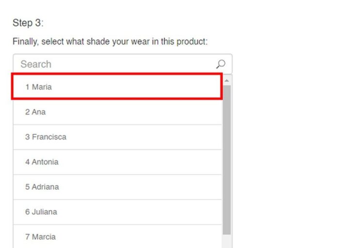
Task: Pick "6 Juliana" from the list
Action: [116, 212]
